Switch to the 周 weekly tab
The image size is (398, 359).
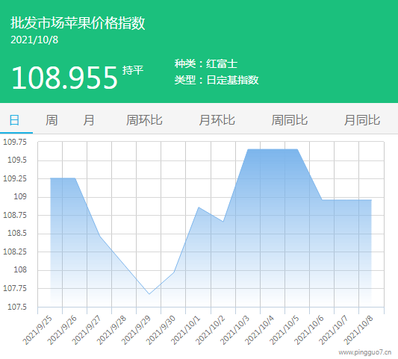coord(52,120)
